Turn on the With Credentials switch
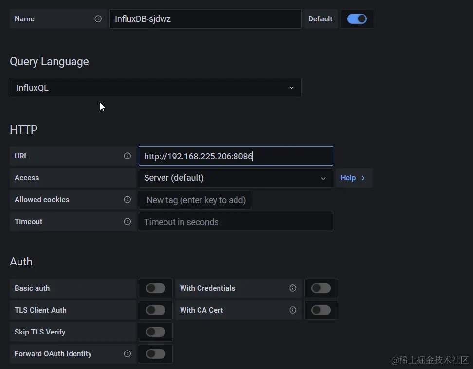The image size is (473, 369). tap(321, 288)
